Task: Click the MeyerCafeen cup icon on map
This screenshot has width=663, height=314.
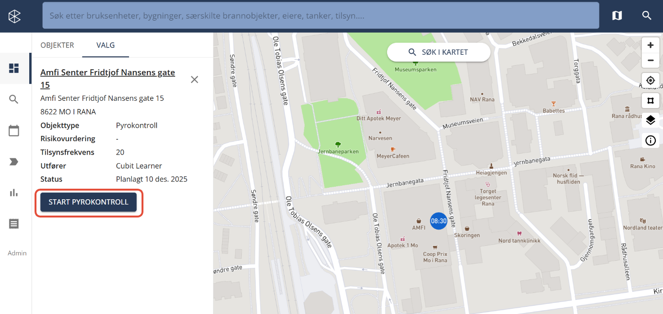Action: tap(393, 149)
